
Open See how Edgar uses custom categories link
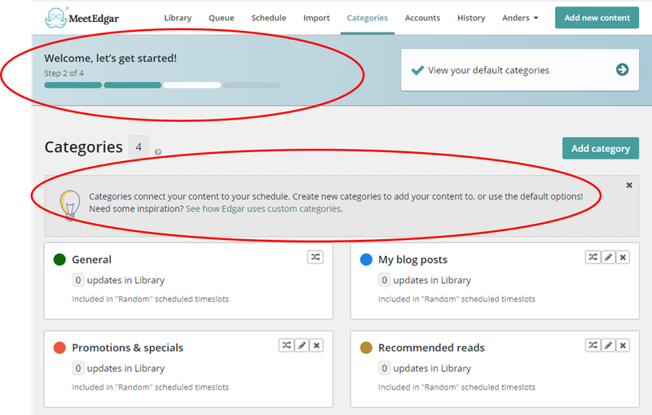point(263,209)
